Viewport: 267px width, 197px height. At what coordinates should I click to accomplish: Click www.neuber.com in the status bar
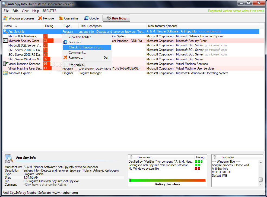pos(65,193)
